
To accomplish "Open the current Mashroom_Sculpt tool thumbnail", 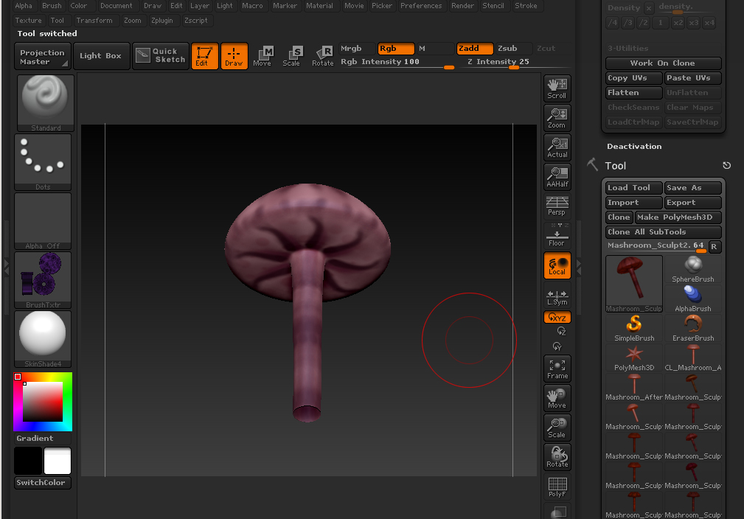I will 634,284.
